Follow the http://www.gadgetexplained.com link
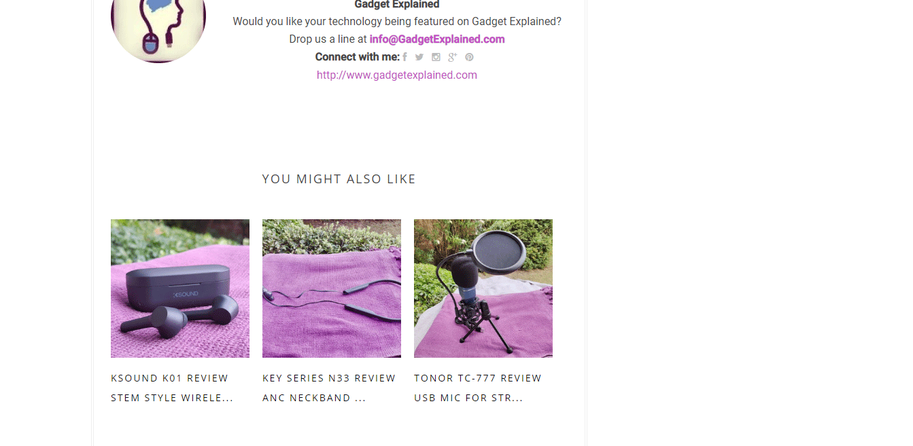 (397, 75)
